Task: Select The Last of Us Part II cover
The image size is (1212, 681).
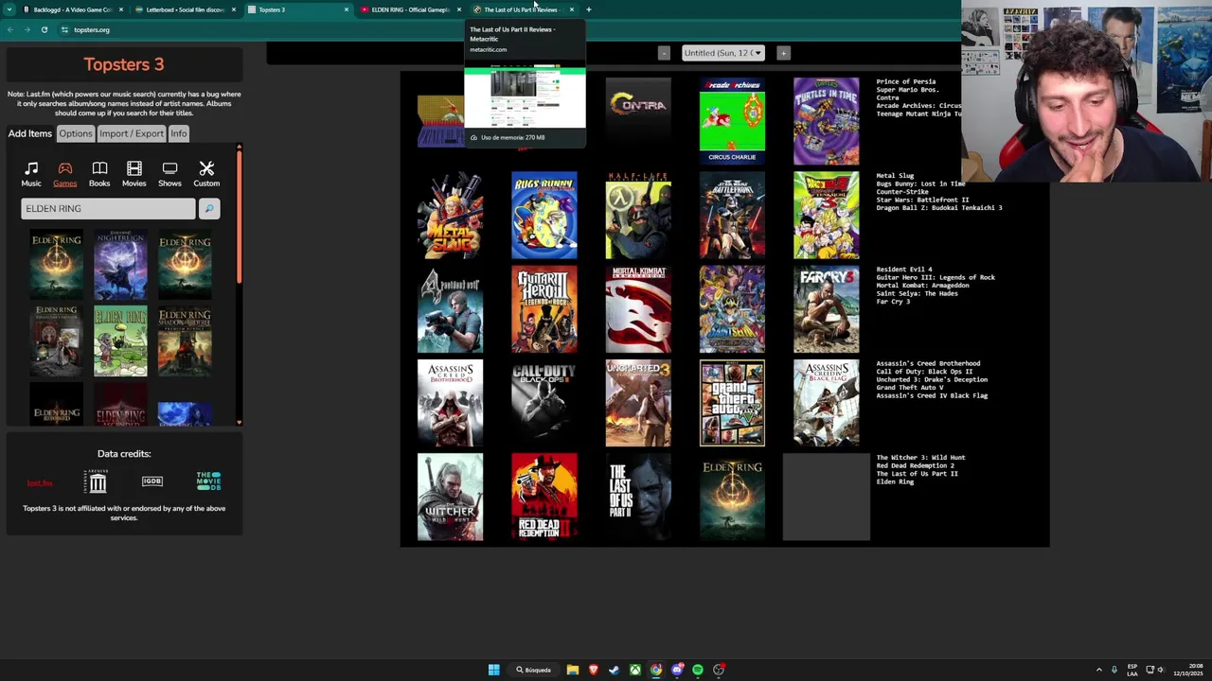Action: click(x=638, y=498)
